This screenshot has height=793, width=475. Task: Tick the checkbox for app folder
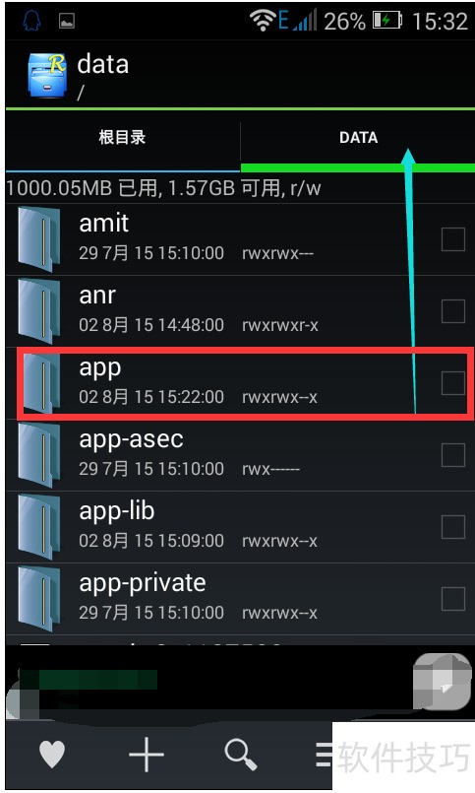point(452,383)
